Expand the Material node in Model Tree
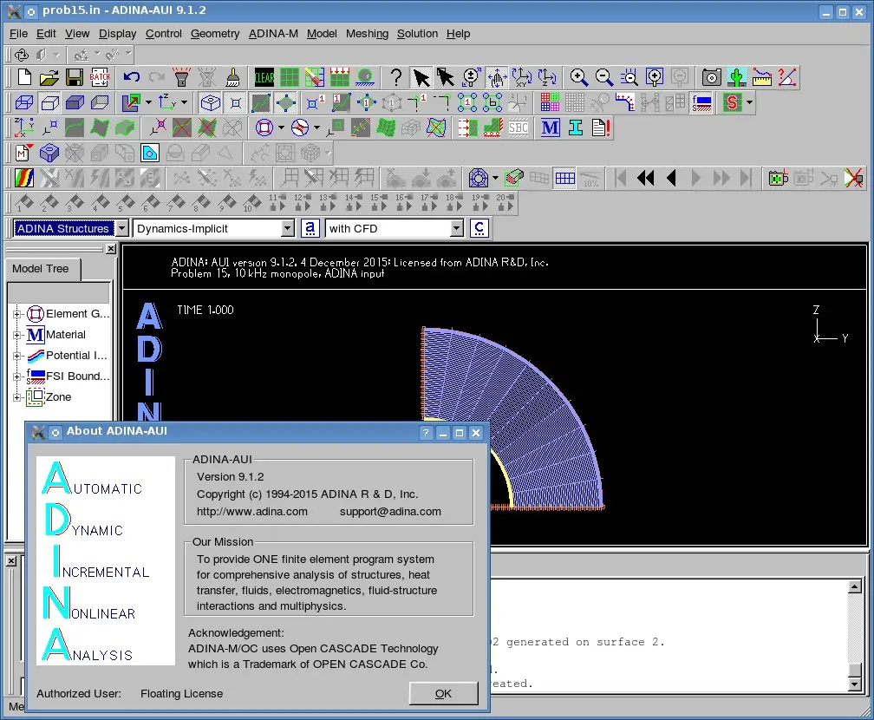Viewport: 874px width, 720px height. [17, 335]
